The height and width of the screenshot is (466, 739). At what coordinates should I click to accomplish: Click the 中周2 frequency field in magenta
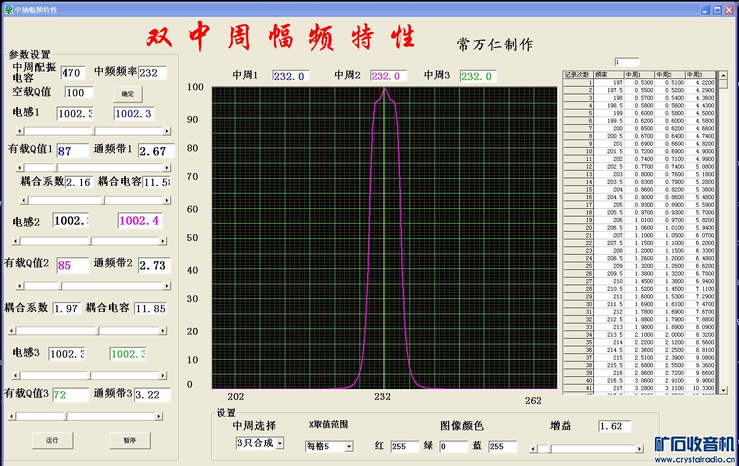pyautogui.click(x=389, y=76)
